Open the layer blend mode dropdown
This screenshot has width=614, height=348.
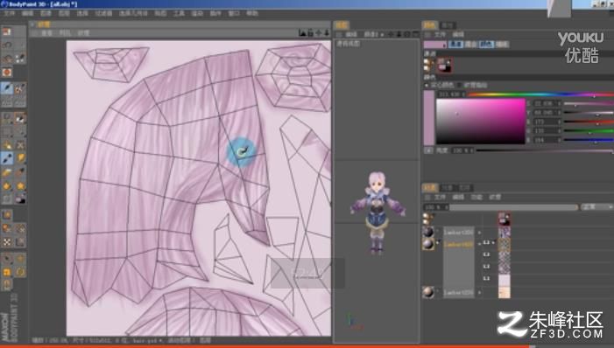(x=596, y=207)
